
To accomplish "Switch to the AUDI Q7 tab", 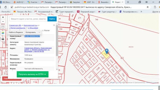I will click(19, 2).
